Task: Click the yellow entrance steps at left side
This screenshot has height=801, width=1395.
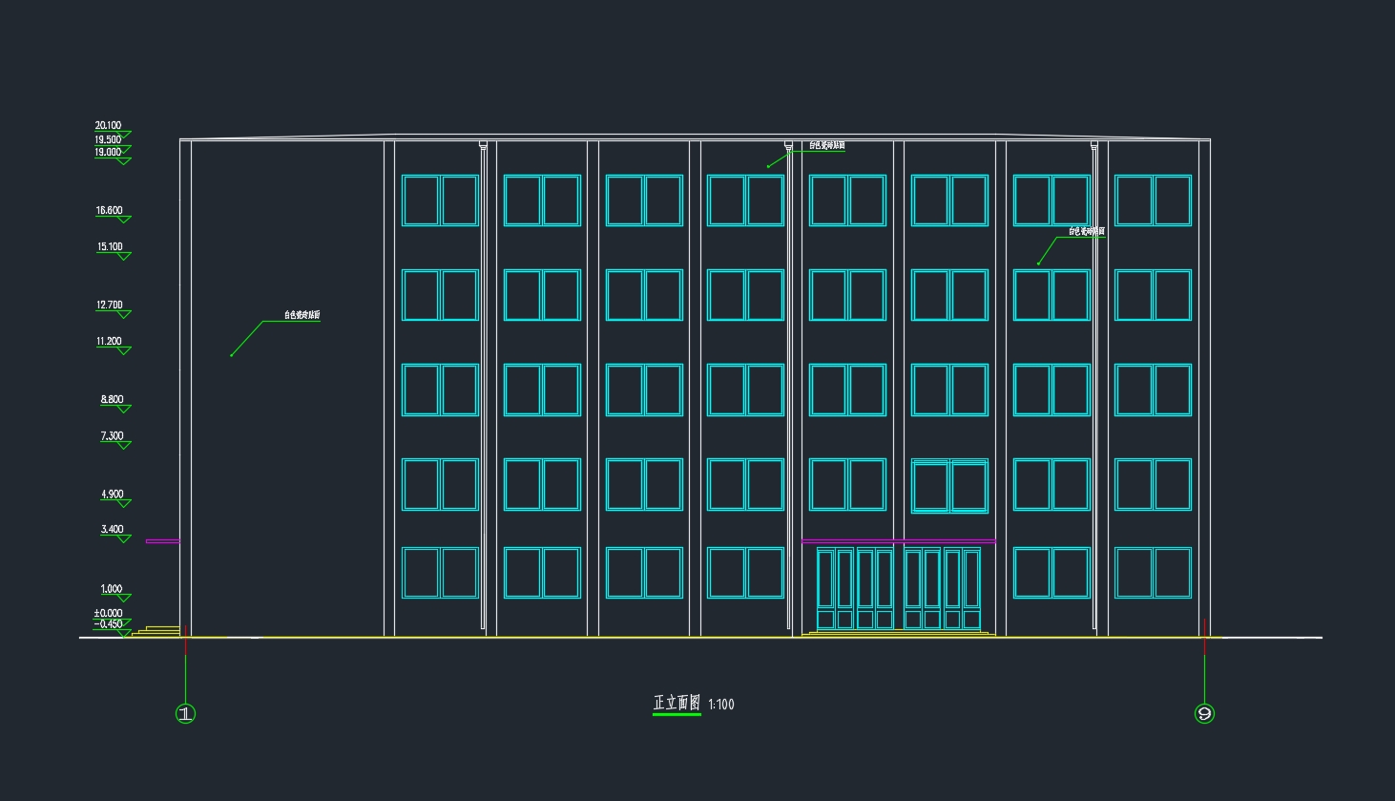Action: [157, 630]
